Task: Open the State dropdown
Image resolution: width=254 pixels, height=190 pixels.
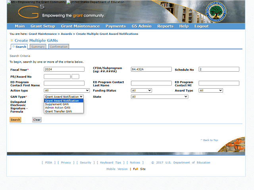Action: point(160,97)
